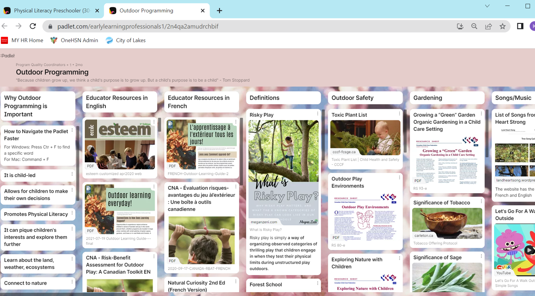535x296 pixels.
Task: Open three-dot menu on Toxic Plant List
Action: point(400,114)
